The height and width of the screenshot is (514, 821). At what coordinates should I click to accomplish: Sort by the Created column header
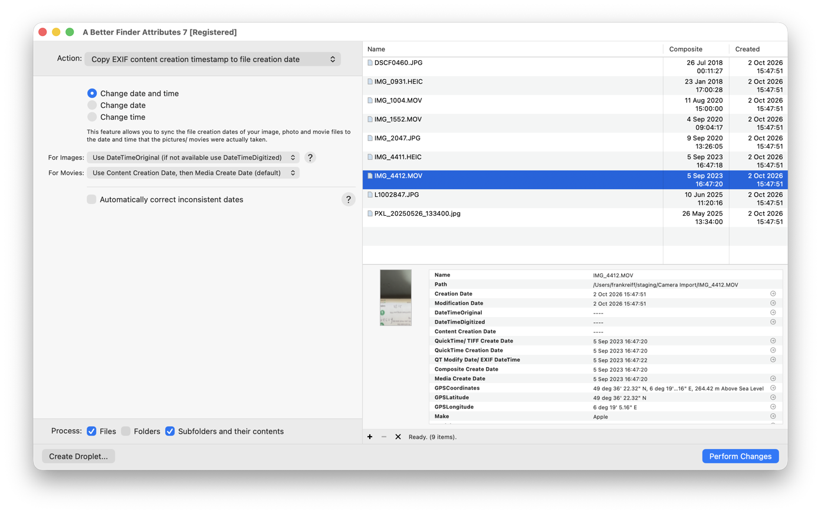(758, 49)
